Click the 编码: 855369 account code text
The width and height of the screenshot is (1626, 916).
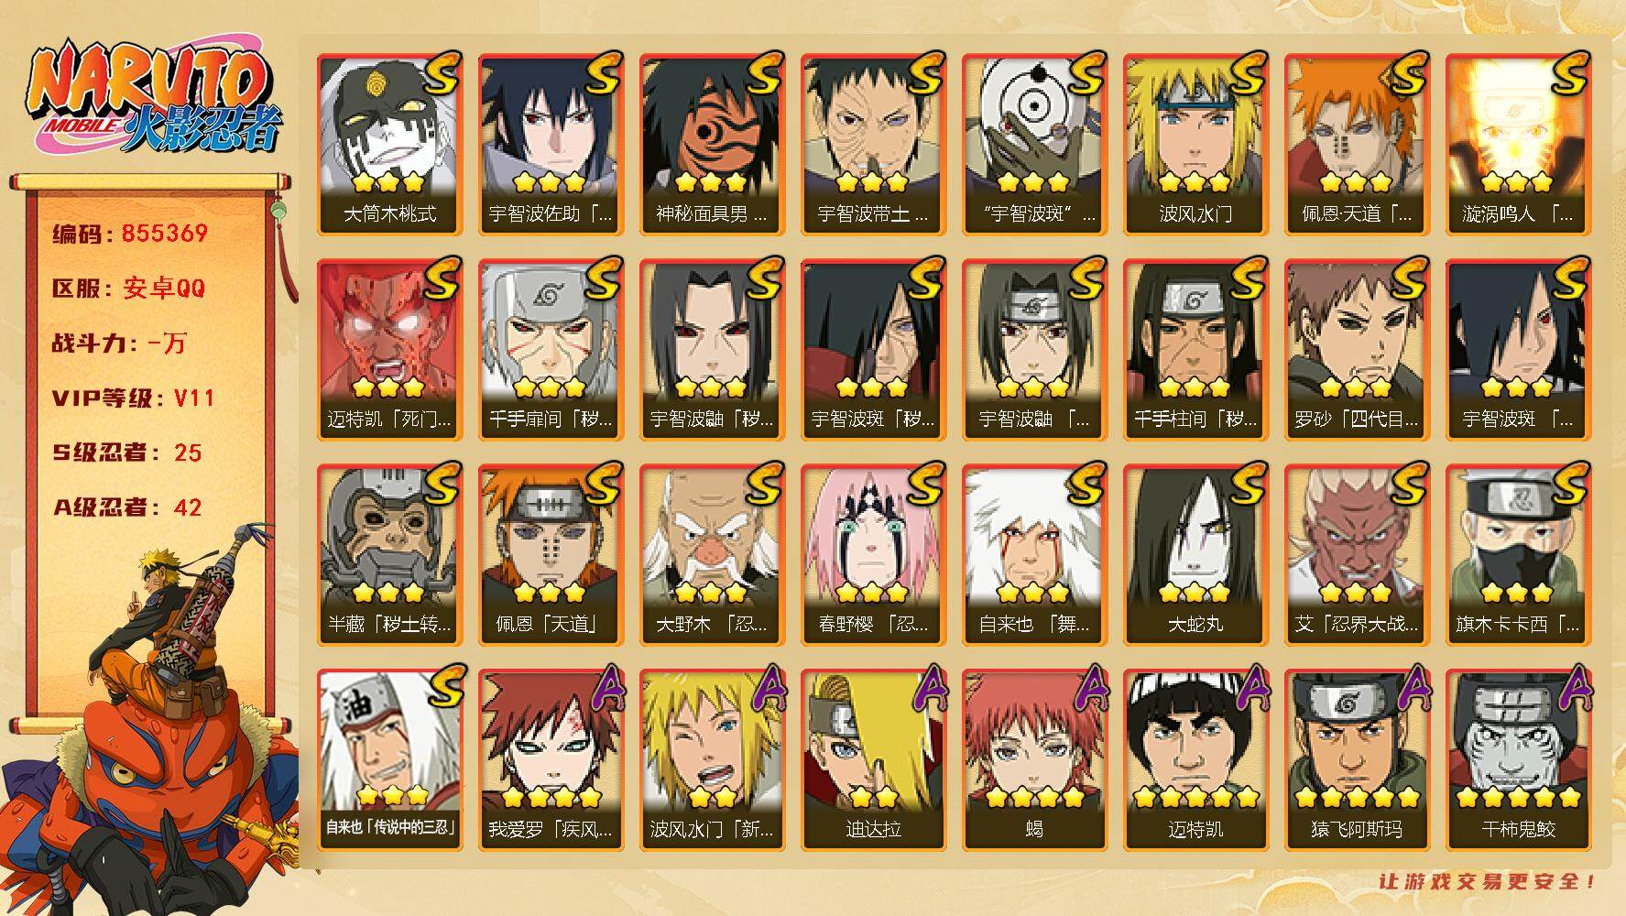coord(130,234)
